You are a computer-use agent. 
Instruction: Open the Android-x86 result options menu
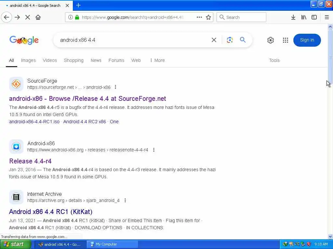[x=154, y=150]
